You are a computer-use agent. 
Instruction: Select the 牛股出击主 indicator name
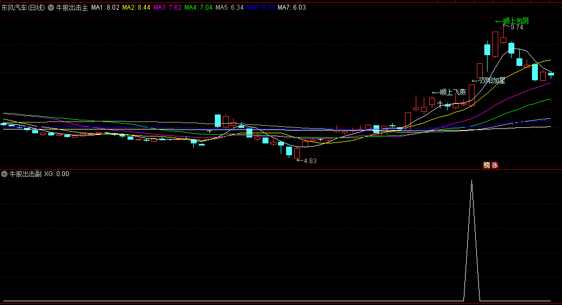(x=72, y=7)
